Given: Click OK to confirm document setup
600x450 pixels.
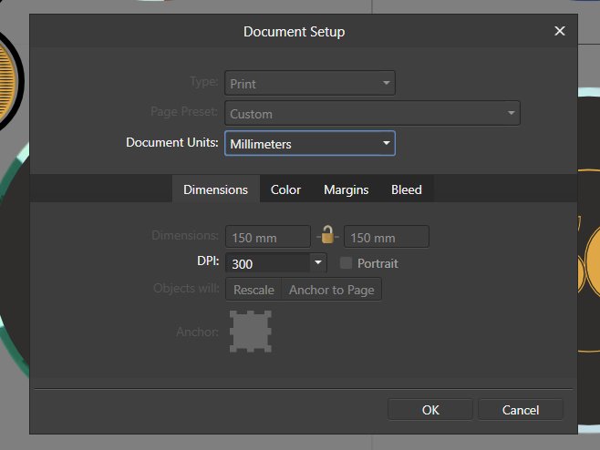Looking at the screenshot, I should tap(430, 410).
